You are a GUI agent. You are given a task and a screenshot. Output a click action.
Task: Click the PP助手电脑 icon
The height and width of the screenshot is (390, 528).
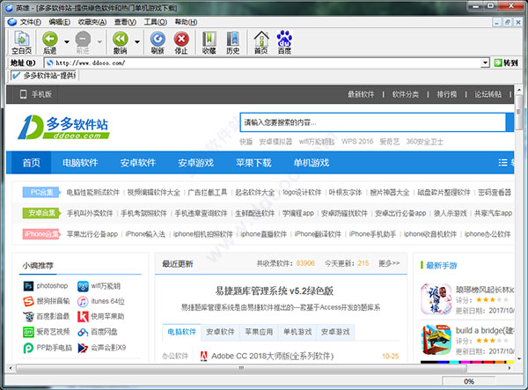[x=28, y=348]
